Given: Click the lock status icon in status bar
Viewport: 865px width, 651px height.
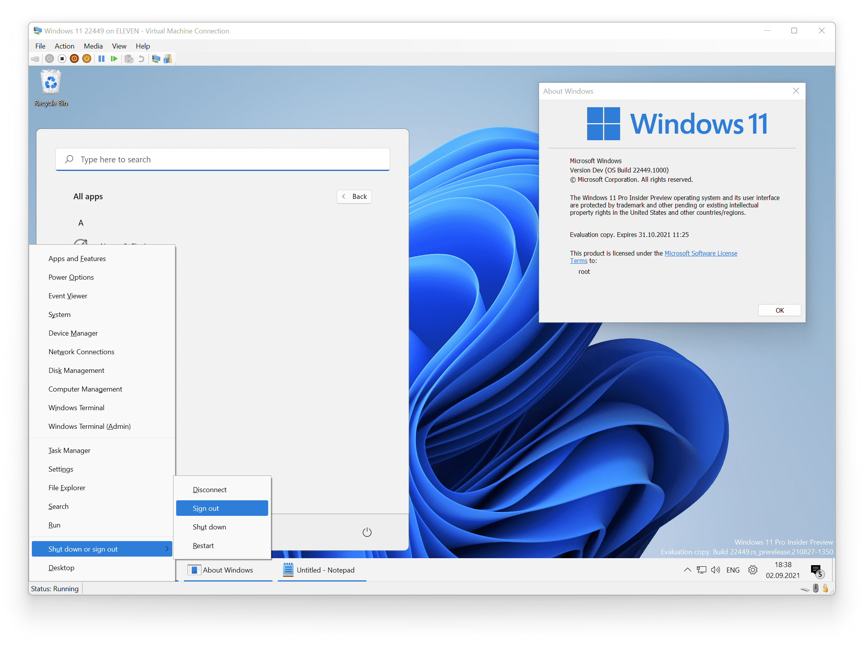Looking at the screenshot, I should pyautogui.click(x=825, y=588).
